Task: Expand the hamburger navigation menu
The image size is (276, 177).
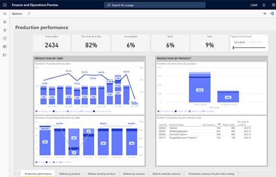Action: (x=5, y=14)
